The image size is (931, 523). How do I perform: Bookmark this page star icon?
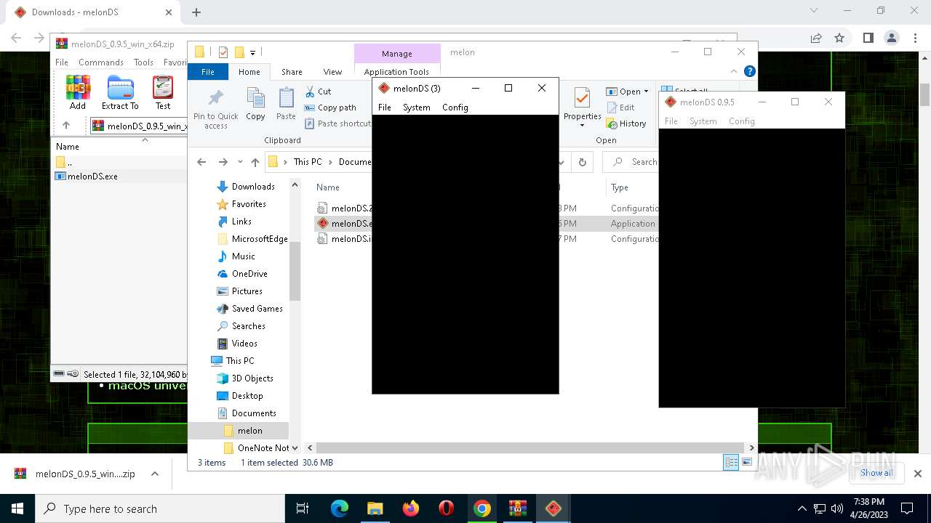click(839, 38)
